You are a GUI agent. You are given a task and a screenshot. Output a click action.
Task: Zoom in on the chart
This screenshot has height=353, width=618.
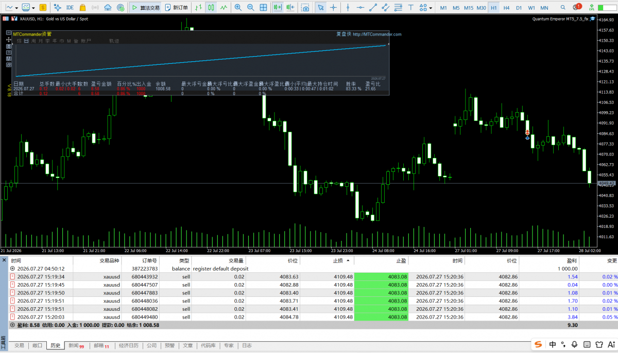(238, 8)
